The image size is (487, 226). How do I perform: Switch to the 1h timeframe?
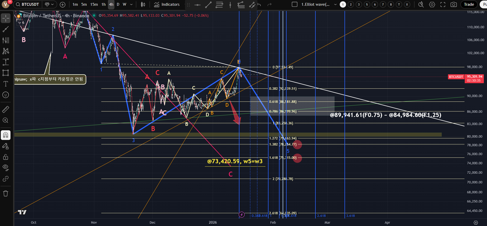tap(103, 4)
